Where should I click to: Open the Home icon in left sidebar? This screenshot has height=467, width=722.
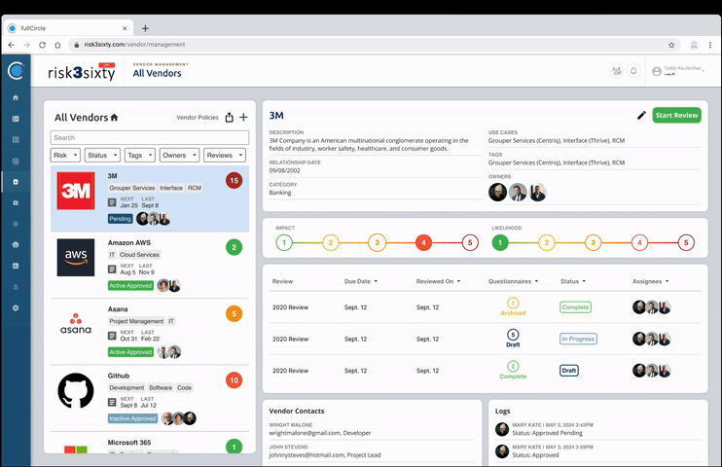click(x=16, y=97)
